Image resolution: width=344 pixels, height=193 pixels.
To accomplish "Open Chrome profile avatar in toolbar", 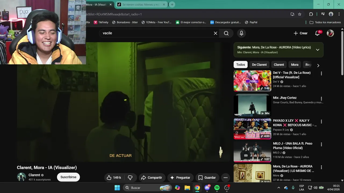I will (331, 14).
